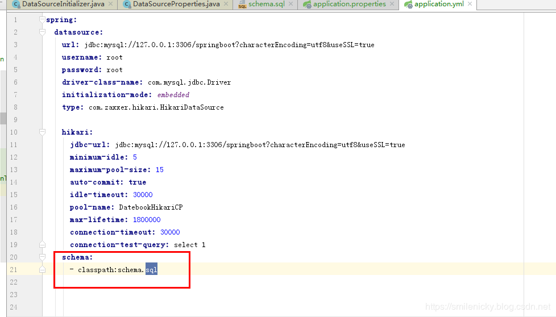Click the idle-timeout: key

click(x=98, y=194)
